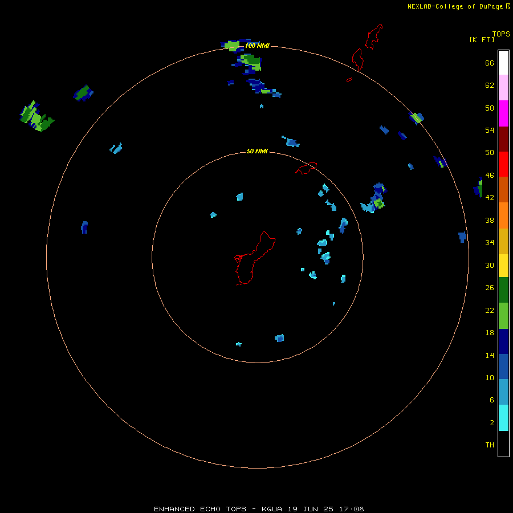Click the gold 38 K FT swatch
The height and width of the screenshot is (513, 513).
(x=503, y=241)
